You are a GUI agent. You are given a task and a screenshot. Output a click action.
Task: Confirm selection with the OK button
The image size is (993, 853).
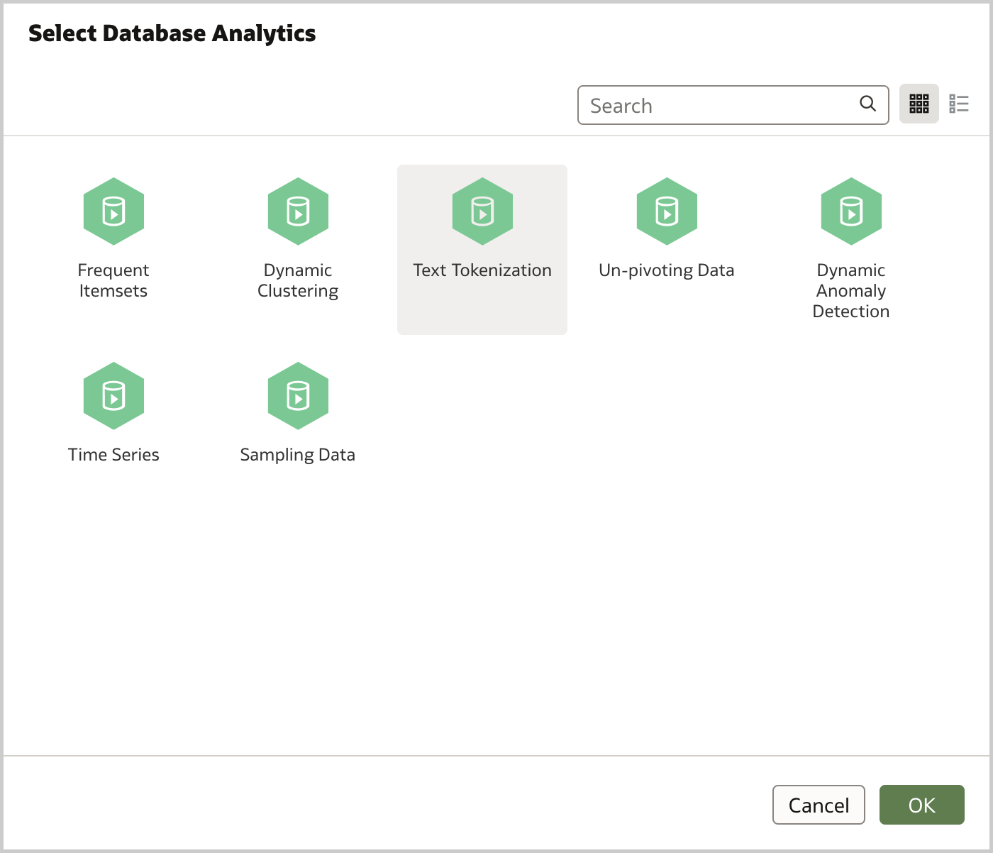point(921,805)
